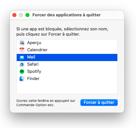The width and height of the screenshot is (136, 128).
Task: Click the Safari compass icon
Action: 22,64
